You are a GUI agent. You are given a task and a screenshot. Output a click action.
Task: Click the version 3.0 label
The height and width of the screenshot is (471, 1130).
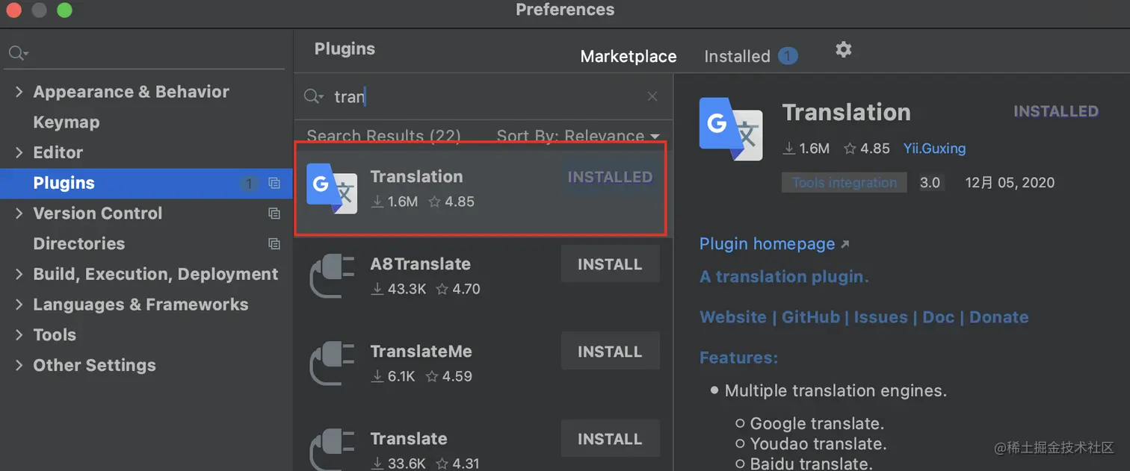click(930, 183)
